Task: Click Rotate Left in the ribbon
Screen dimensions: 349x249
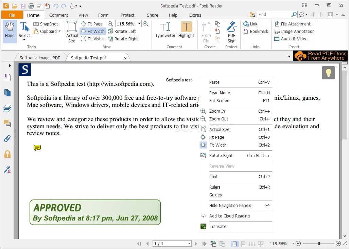Action: click(122, 31)
